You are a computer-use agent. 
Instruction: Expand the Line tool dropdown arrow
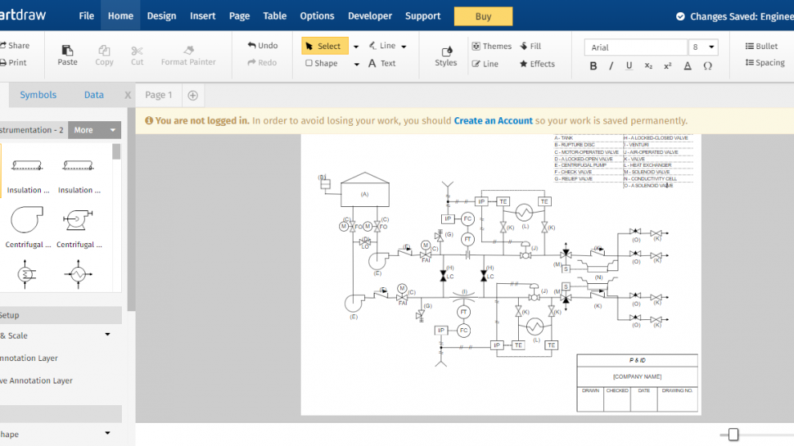[x=403, y=47]
